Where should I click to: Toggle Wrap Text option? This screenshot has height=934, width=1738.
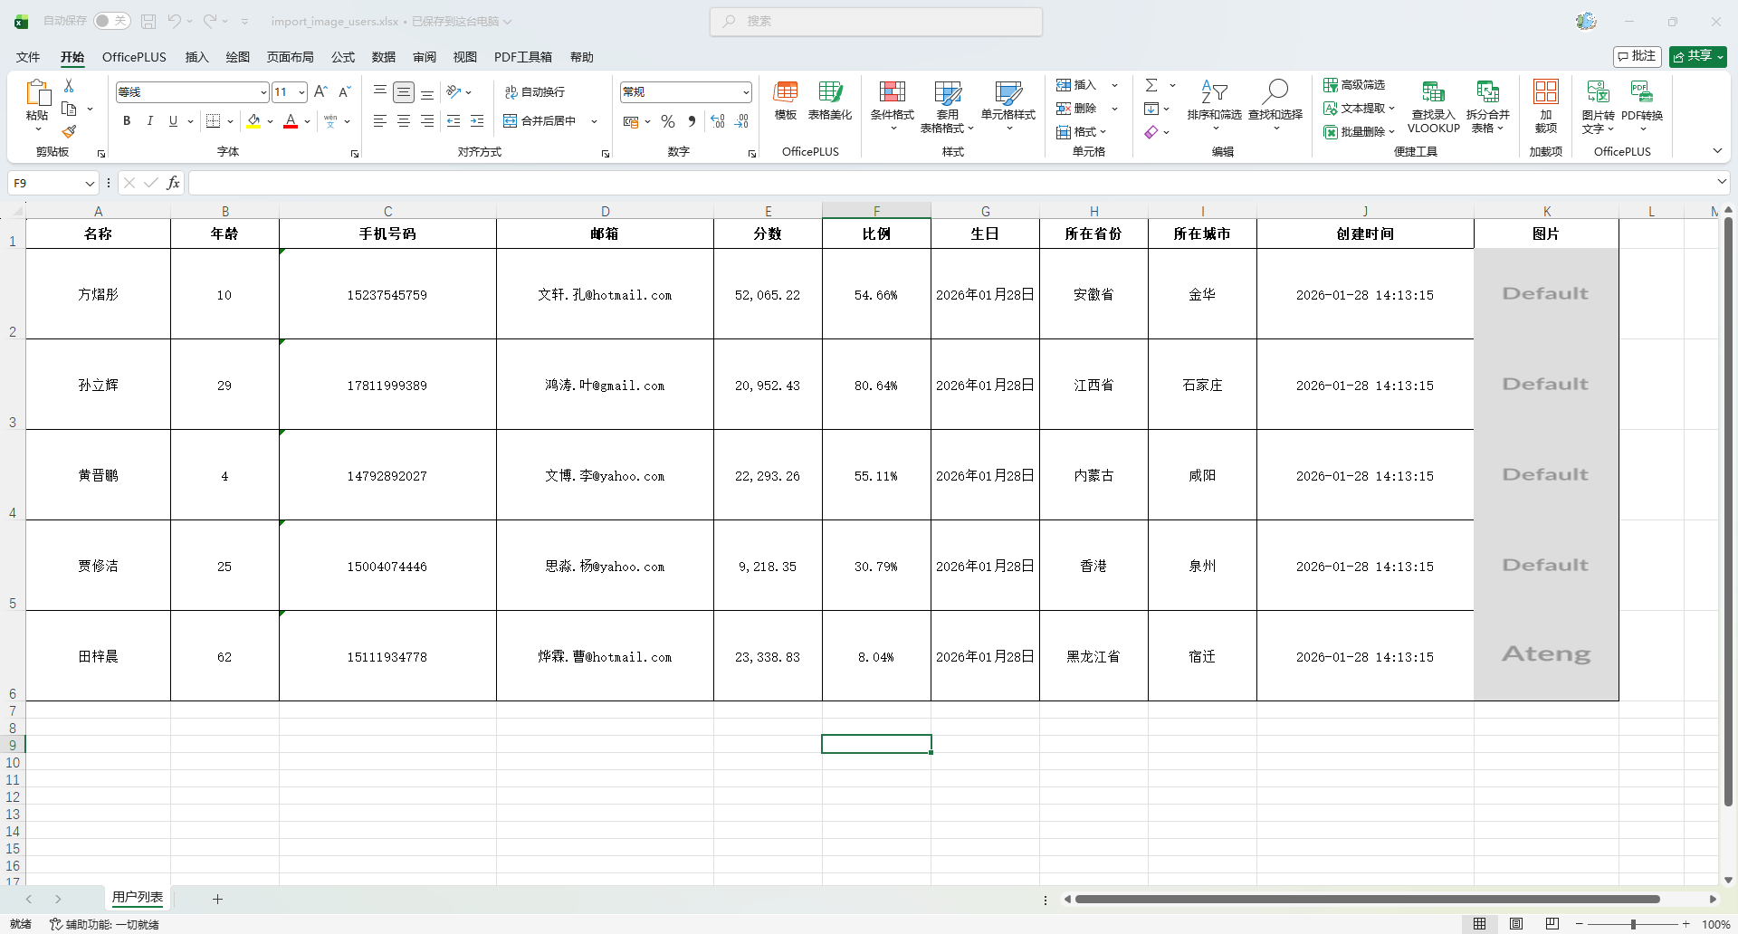click(x=535, y=92)
